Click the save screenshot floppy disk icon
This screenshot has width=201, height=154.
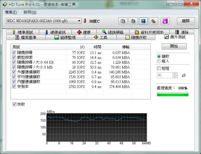click(x=143, y=21)
